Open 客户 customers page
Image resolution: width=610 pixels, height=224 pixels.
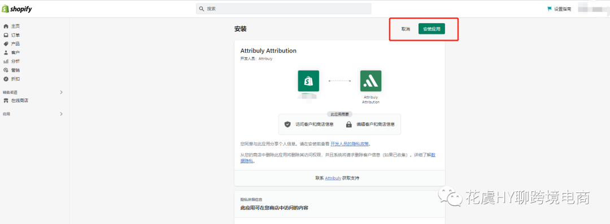[x=15, y=53]
